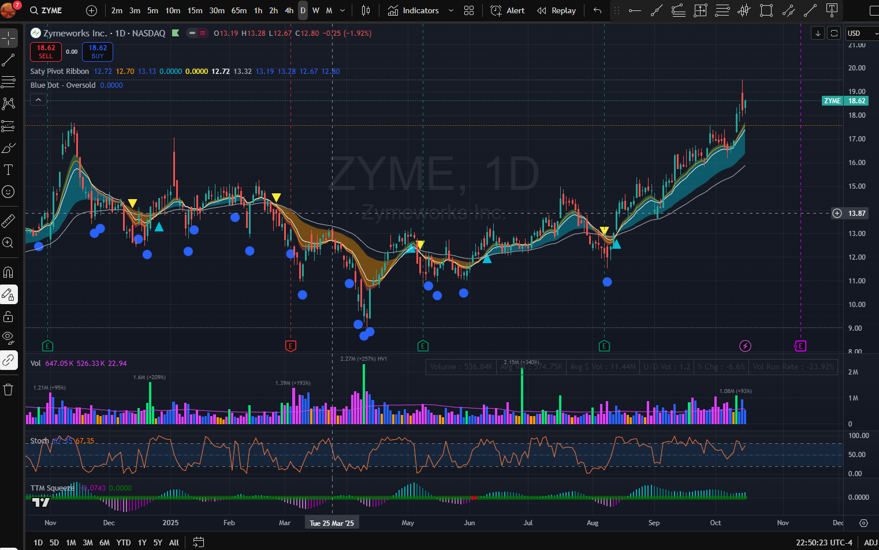This screenshot has height=550, width=879.
Task: Click the price axis plus button at 13.87
Action: (x=837, y=214)
